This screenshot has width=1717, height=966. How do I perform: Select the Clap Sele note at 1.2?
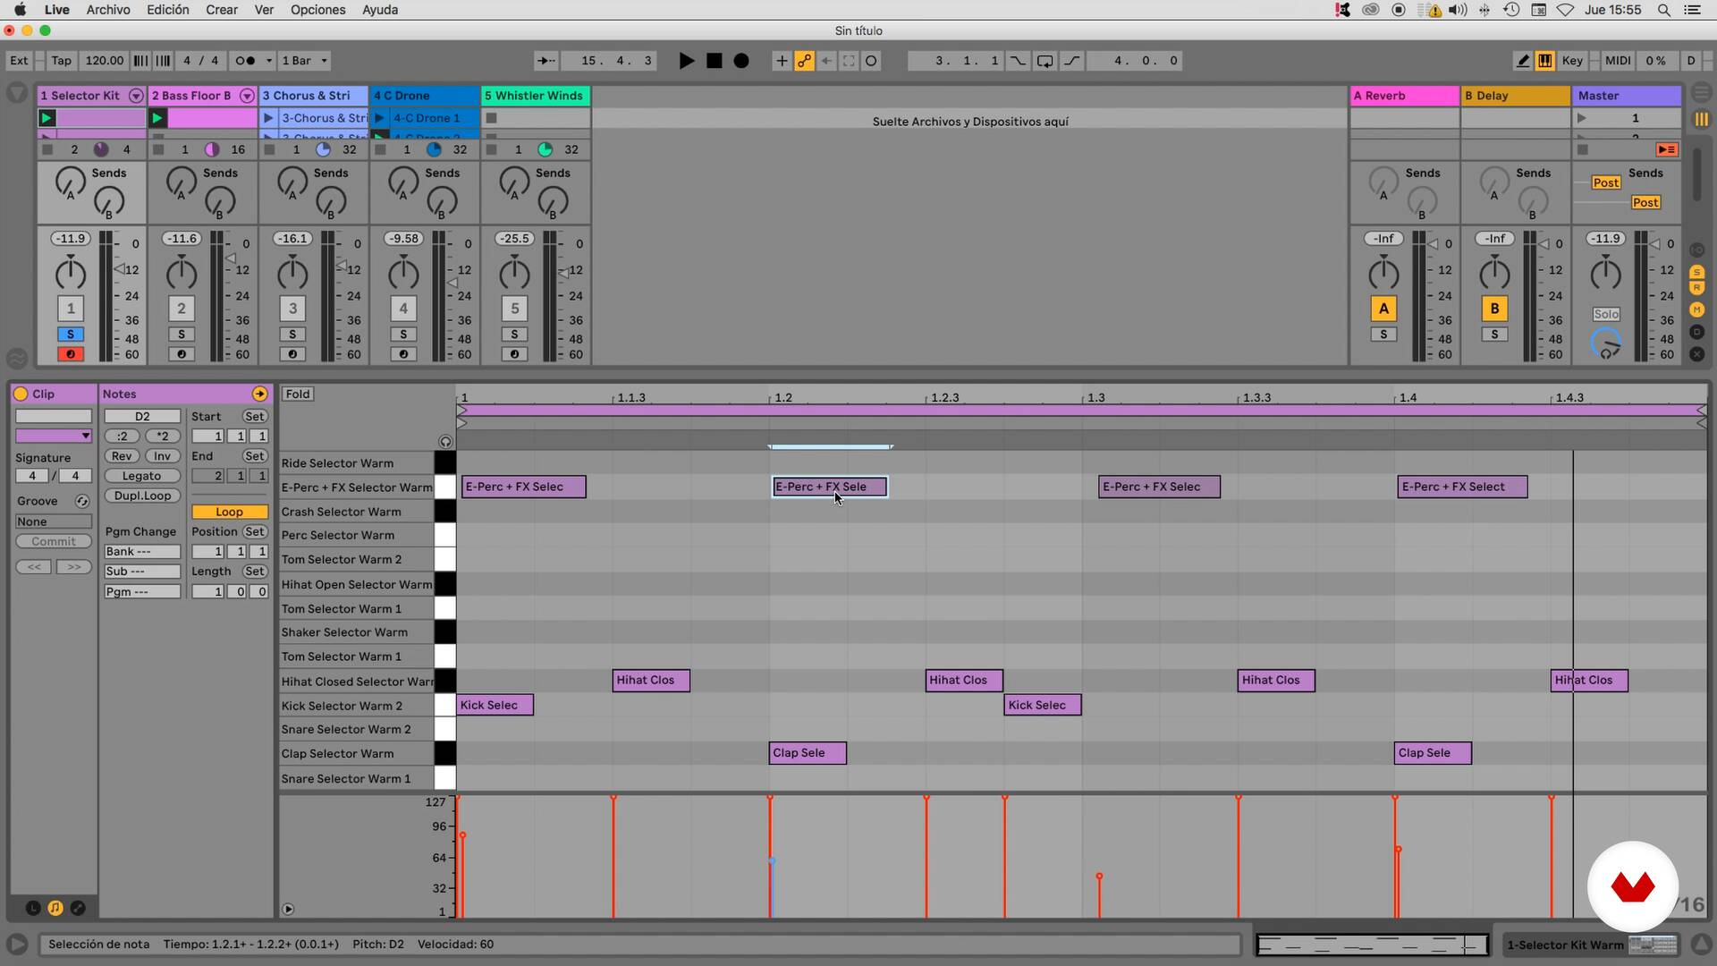pyautogui.click(x=808, y=753)
